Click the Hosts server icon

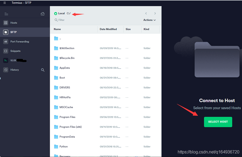6,23
